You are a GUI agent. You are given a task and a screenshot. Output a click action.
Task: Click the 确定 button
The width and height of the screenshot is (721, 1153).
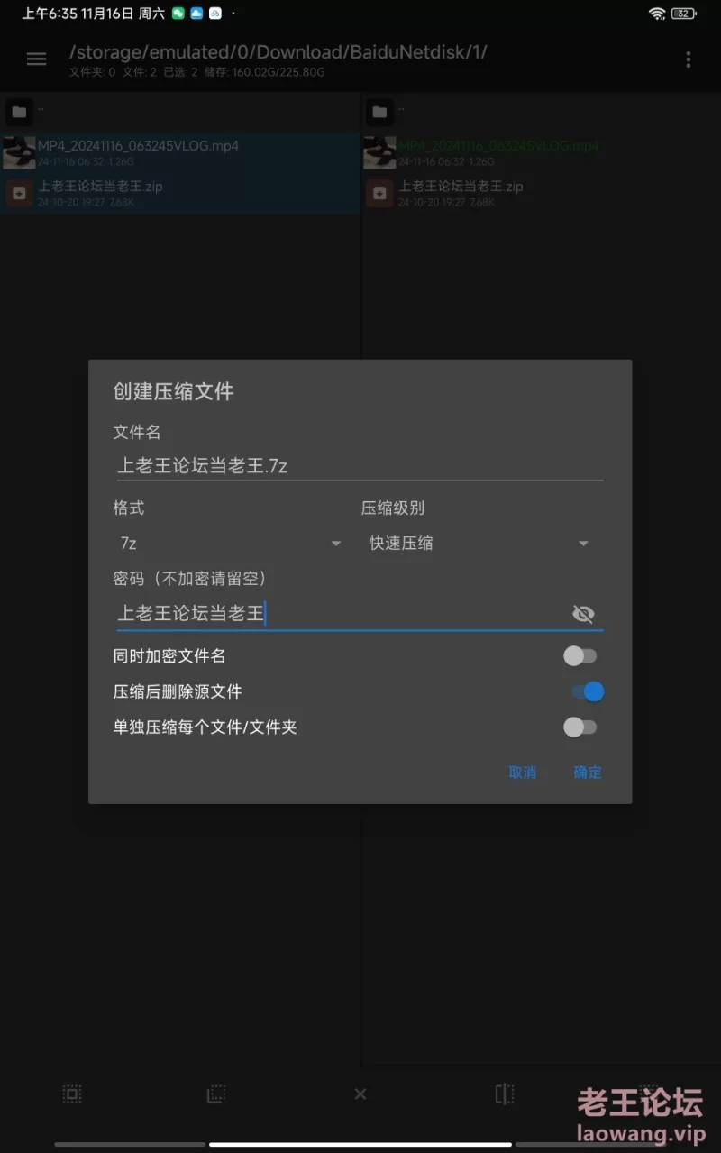(588, 773)
